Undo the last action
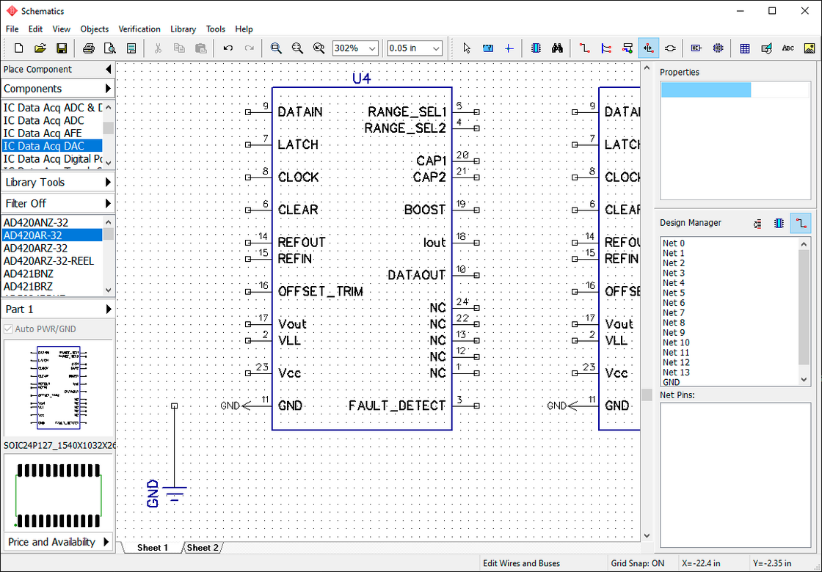The width and height of the screenshot is (822, 572). coord(228,48)
